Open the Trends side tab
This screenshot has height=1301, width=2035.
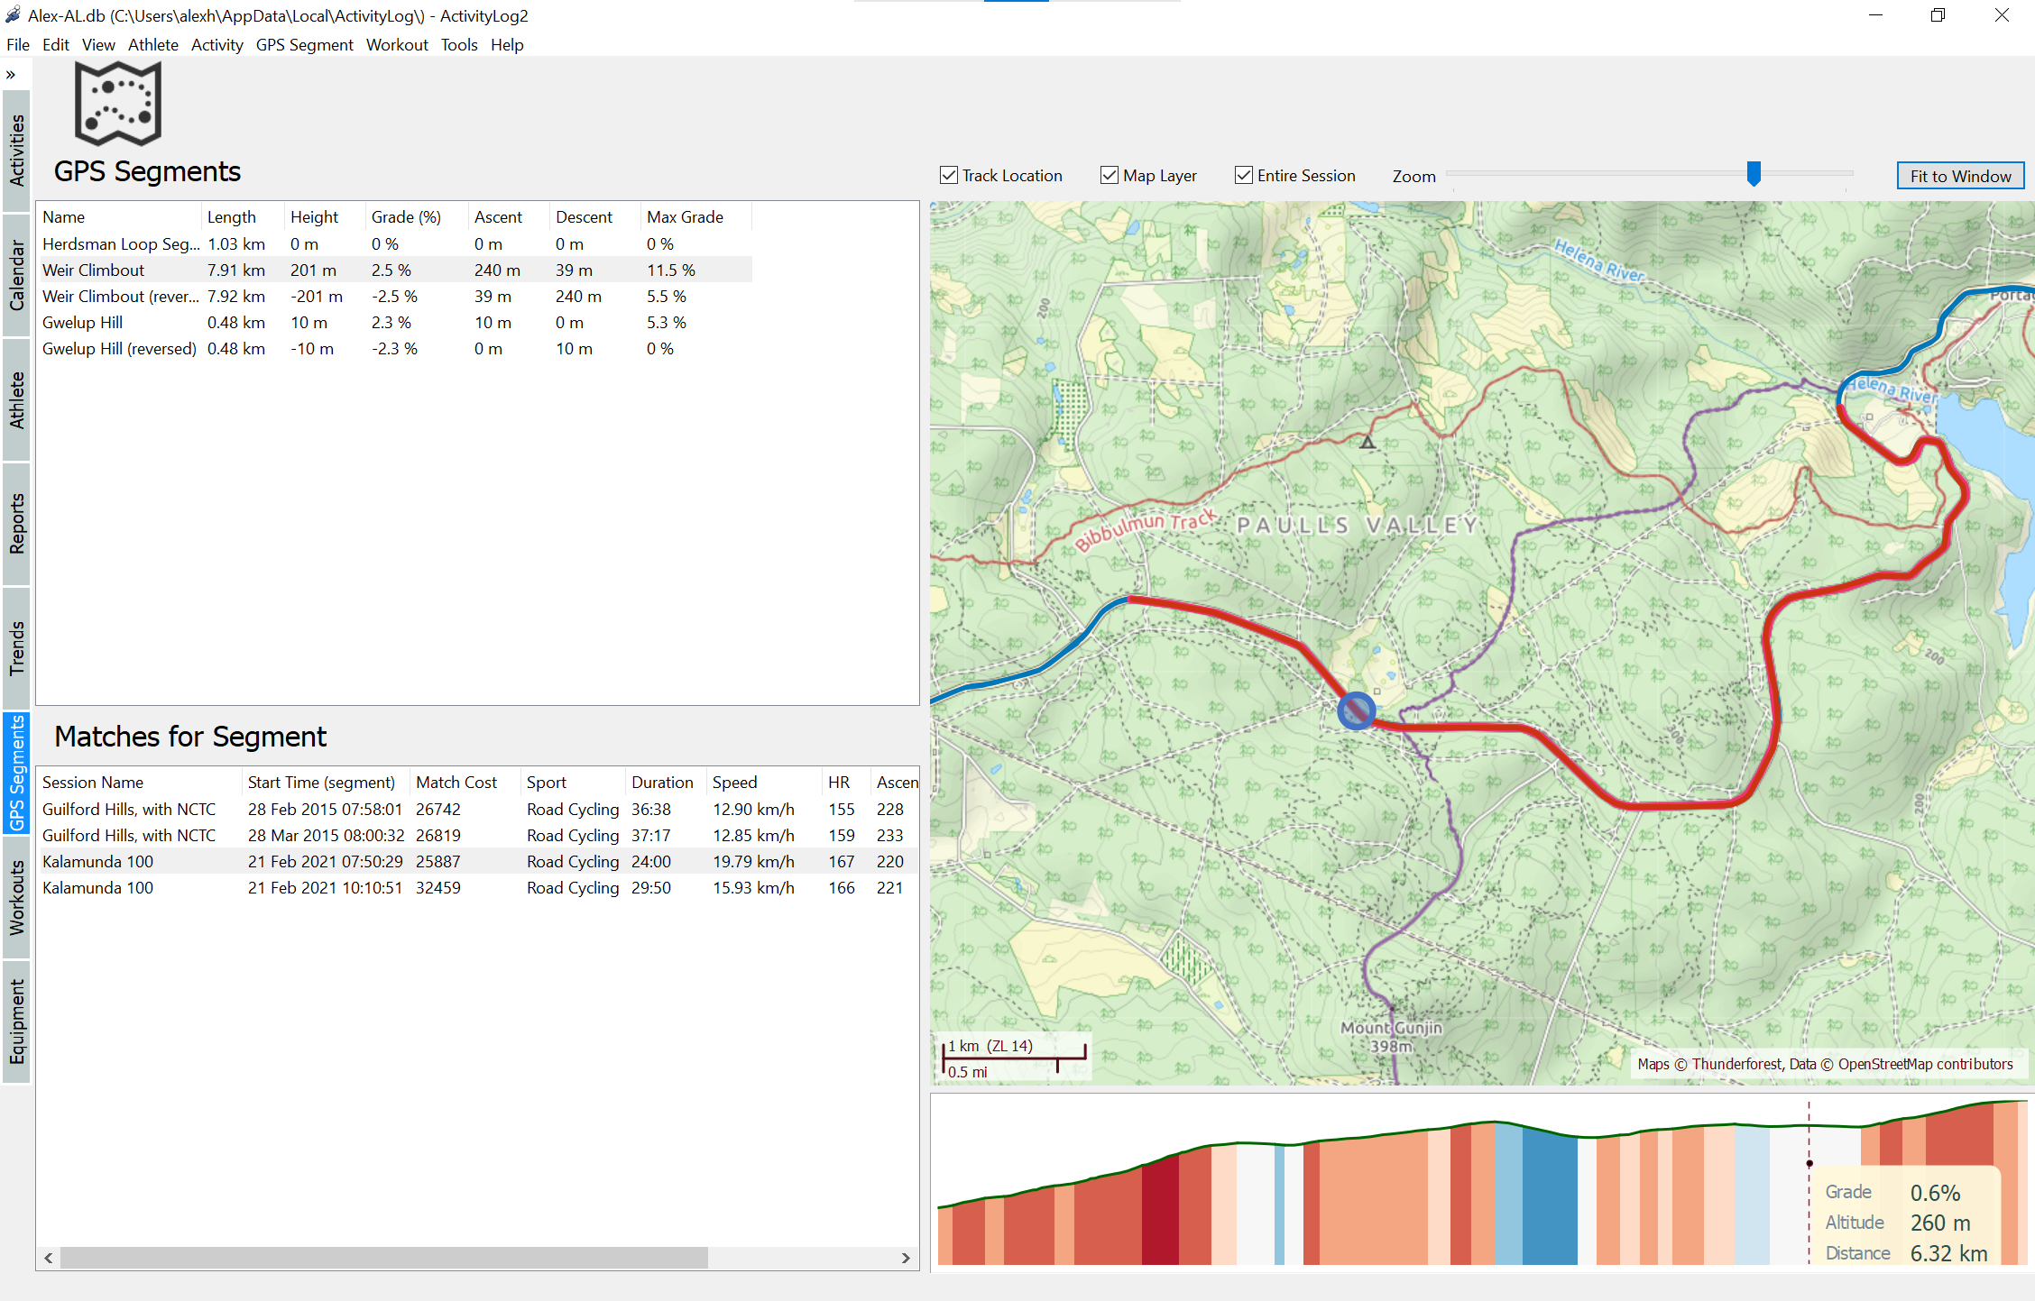coord(16,647)
